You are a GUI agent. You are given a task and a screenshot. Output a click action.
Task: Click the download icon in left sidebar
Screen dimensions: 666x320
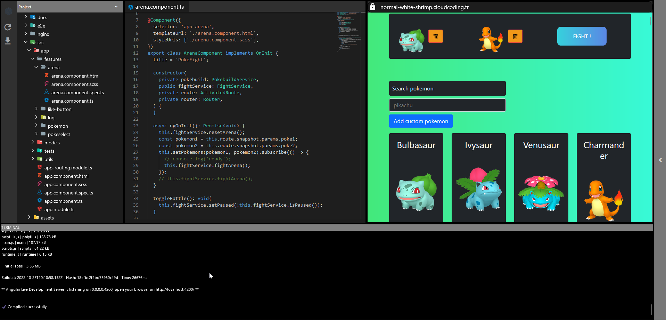(x=8, y=41)
